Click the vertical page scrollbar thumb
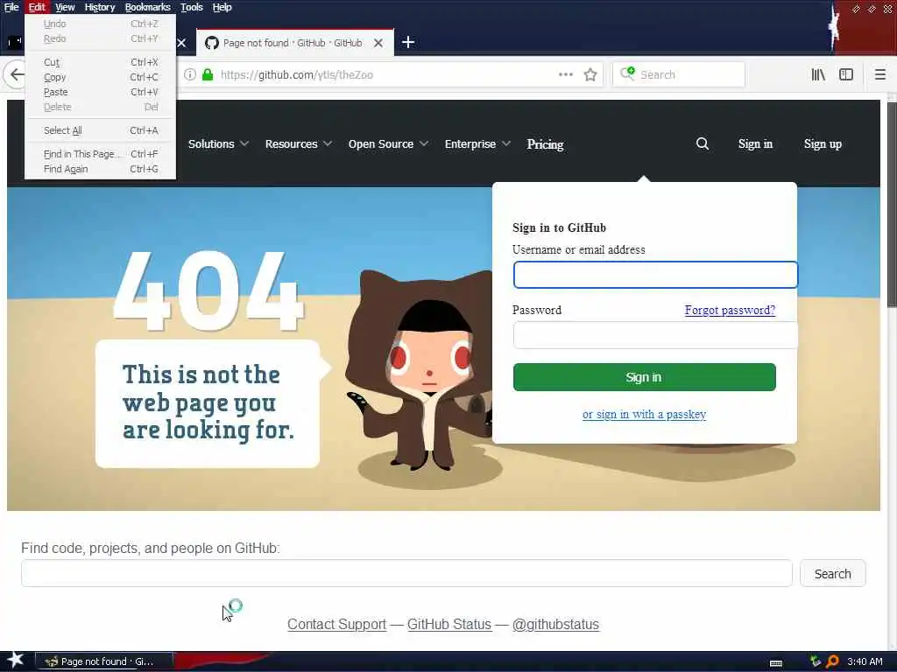Viewport: 897px width, 672px height. tap(892, 205)
